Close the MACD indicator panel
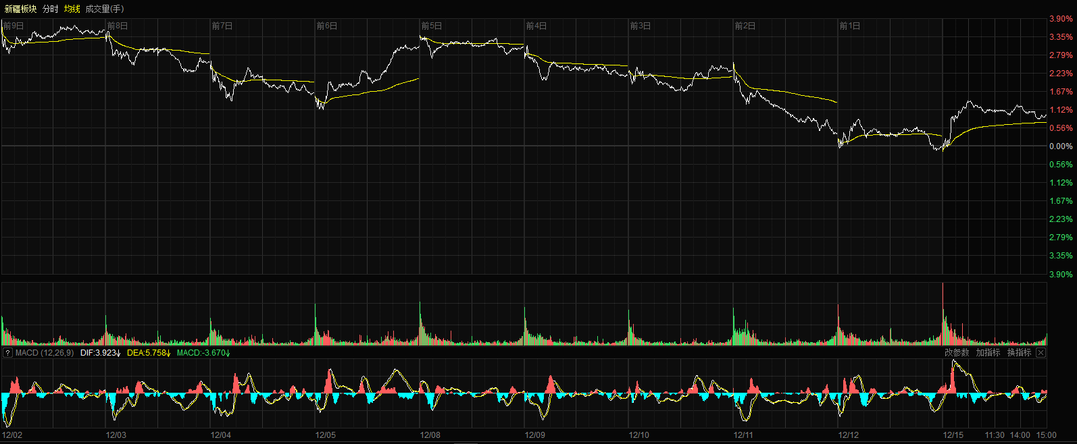Viewport: 1077px width, 444px height. tap(1041, 353)
